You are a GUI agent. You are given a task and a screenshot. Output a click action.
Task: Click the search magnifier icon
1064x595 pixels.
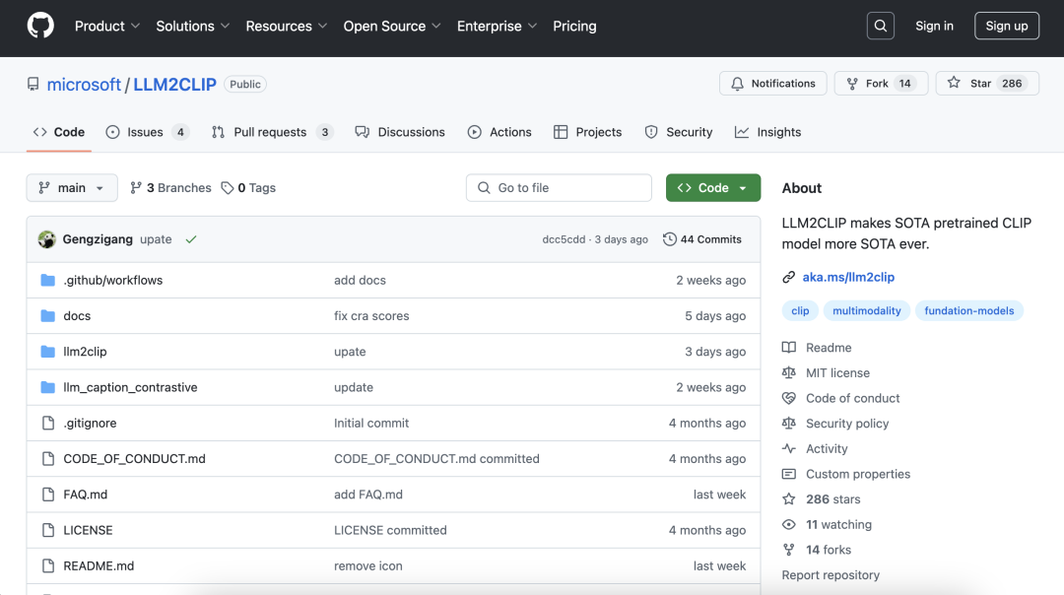(880, 26)
